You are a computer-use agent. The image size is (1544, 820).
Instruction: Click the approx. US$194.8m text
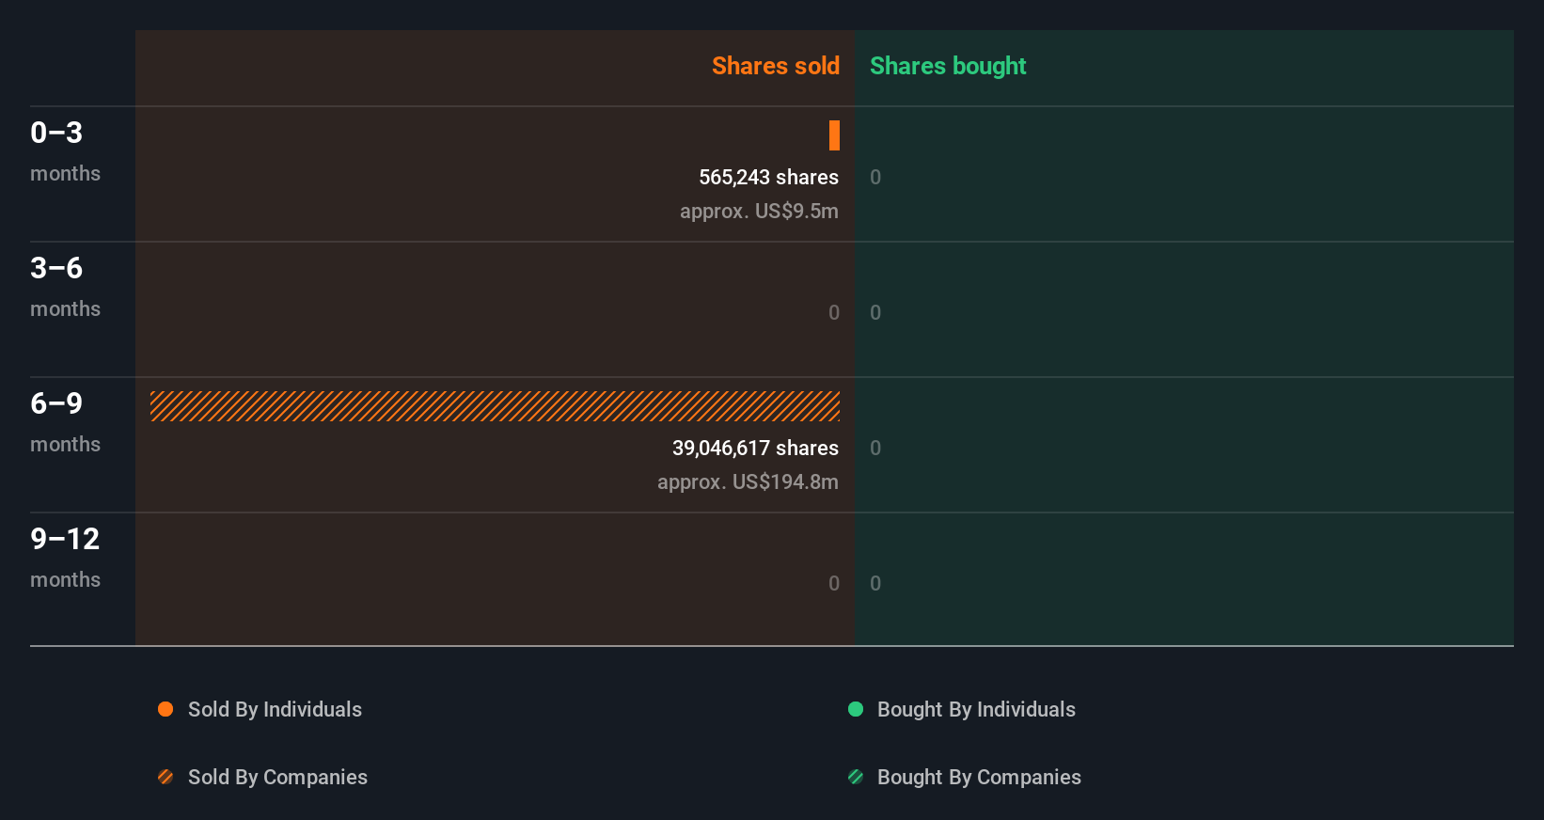click(748, 481)
